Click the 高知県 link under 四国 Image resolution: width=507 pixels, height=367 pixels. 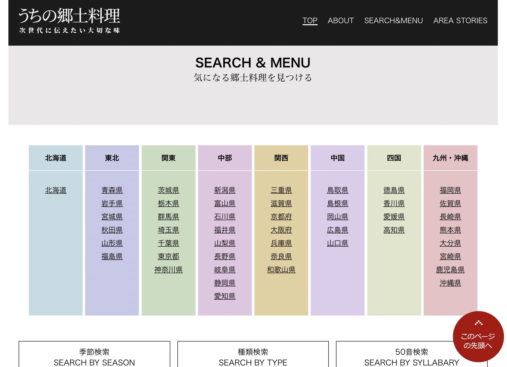tap(394, 230)
